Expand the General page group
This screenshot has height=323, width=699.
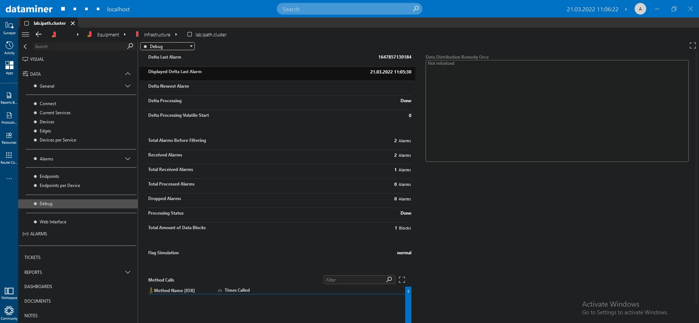coord(128,86)
